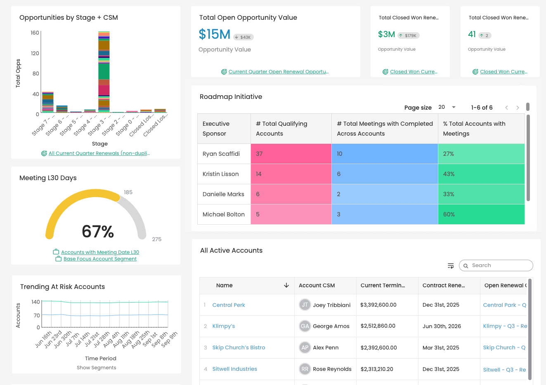Screen dimensions: 546x385
Task: Open All Current Quarter Renewals report link
Action: 99,153
